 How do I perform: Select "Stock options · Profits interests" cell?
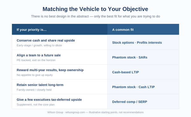pos(143,42)
